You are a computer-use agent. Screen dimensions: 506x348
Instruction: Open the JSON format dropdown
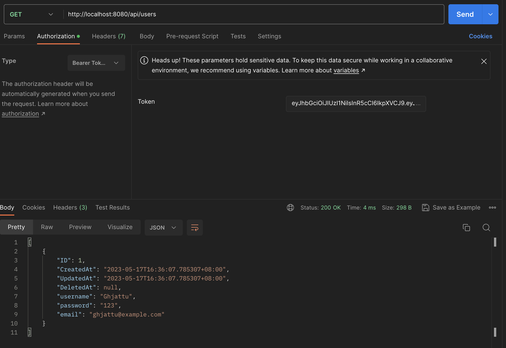click(163, 228)
